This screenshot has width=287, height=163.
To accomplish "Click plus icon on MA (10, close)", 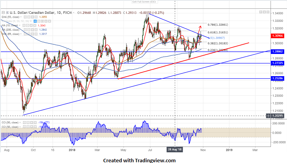I will [31, 26].
